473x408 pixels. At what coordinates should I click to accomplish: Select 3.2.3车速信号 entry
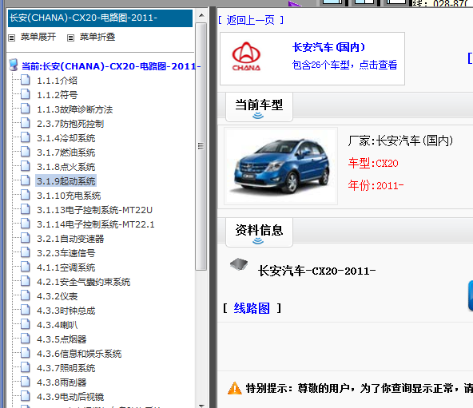click(x=66, y=253)
